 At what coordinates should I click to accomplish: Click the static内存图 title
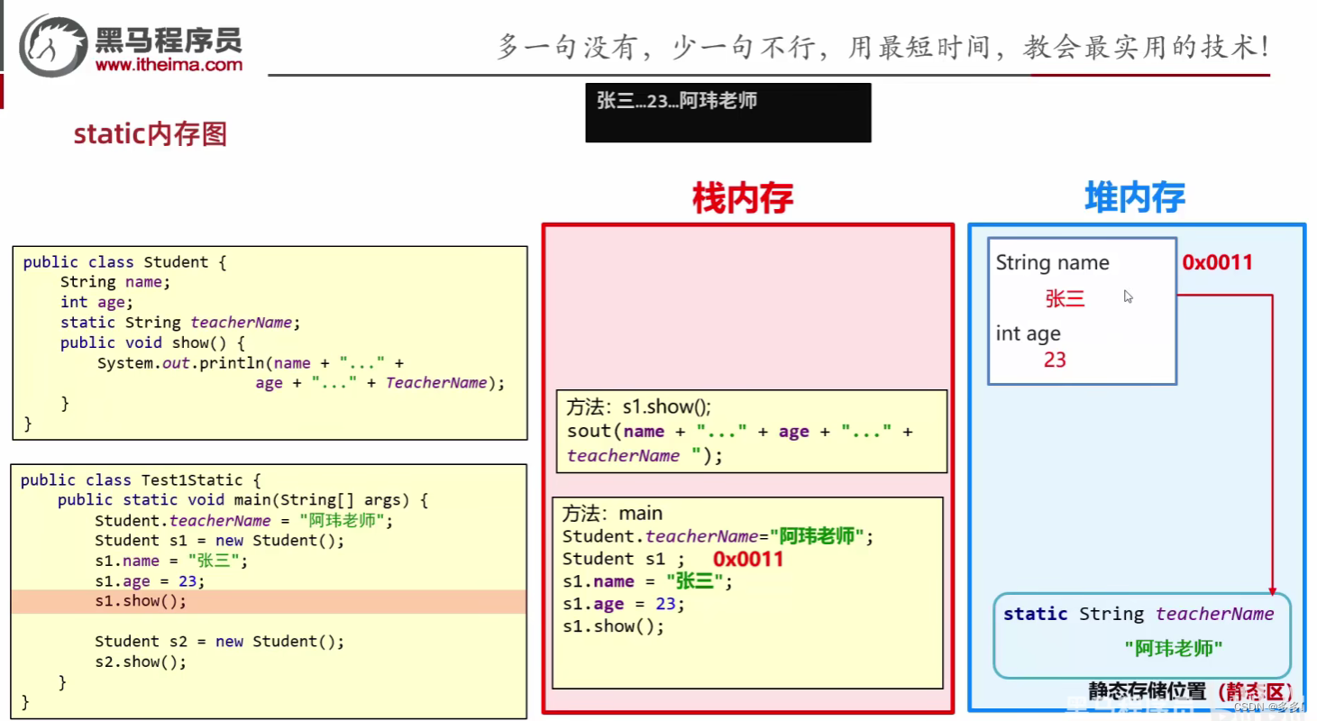pos(150,133)
